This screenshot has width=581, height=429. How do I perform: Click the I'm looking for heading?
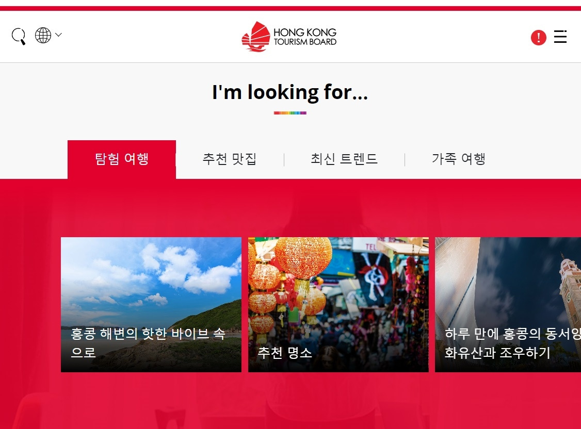[x=290, y=92]
